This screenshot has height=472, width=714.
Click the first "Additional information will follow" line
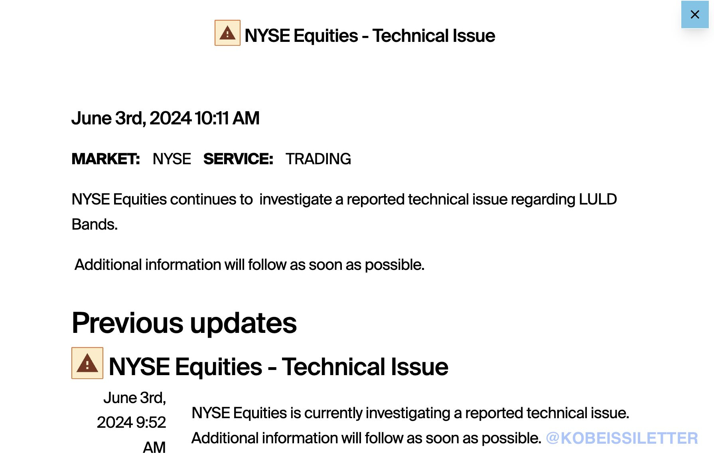coord(249,265)
